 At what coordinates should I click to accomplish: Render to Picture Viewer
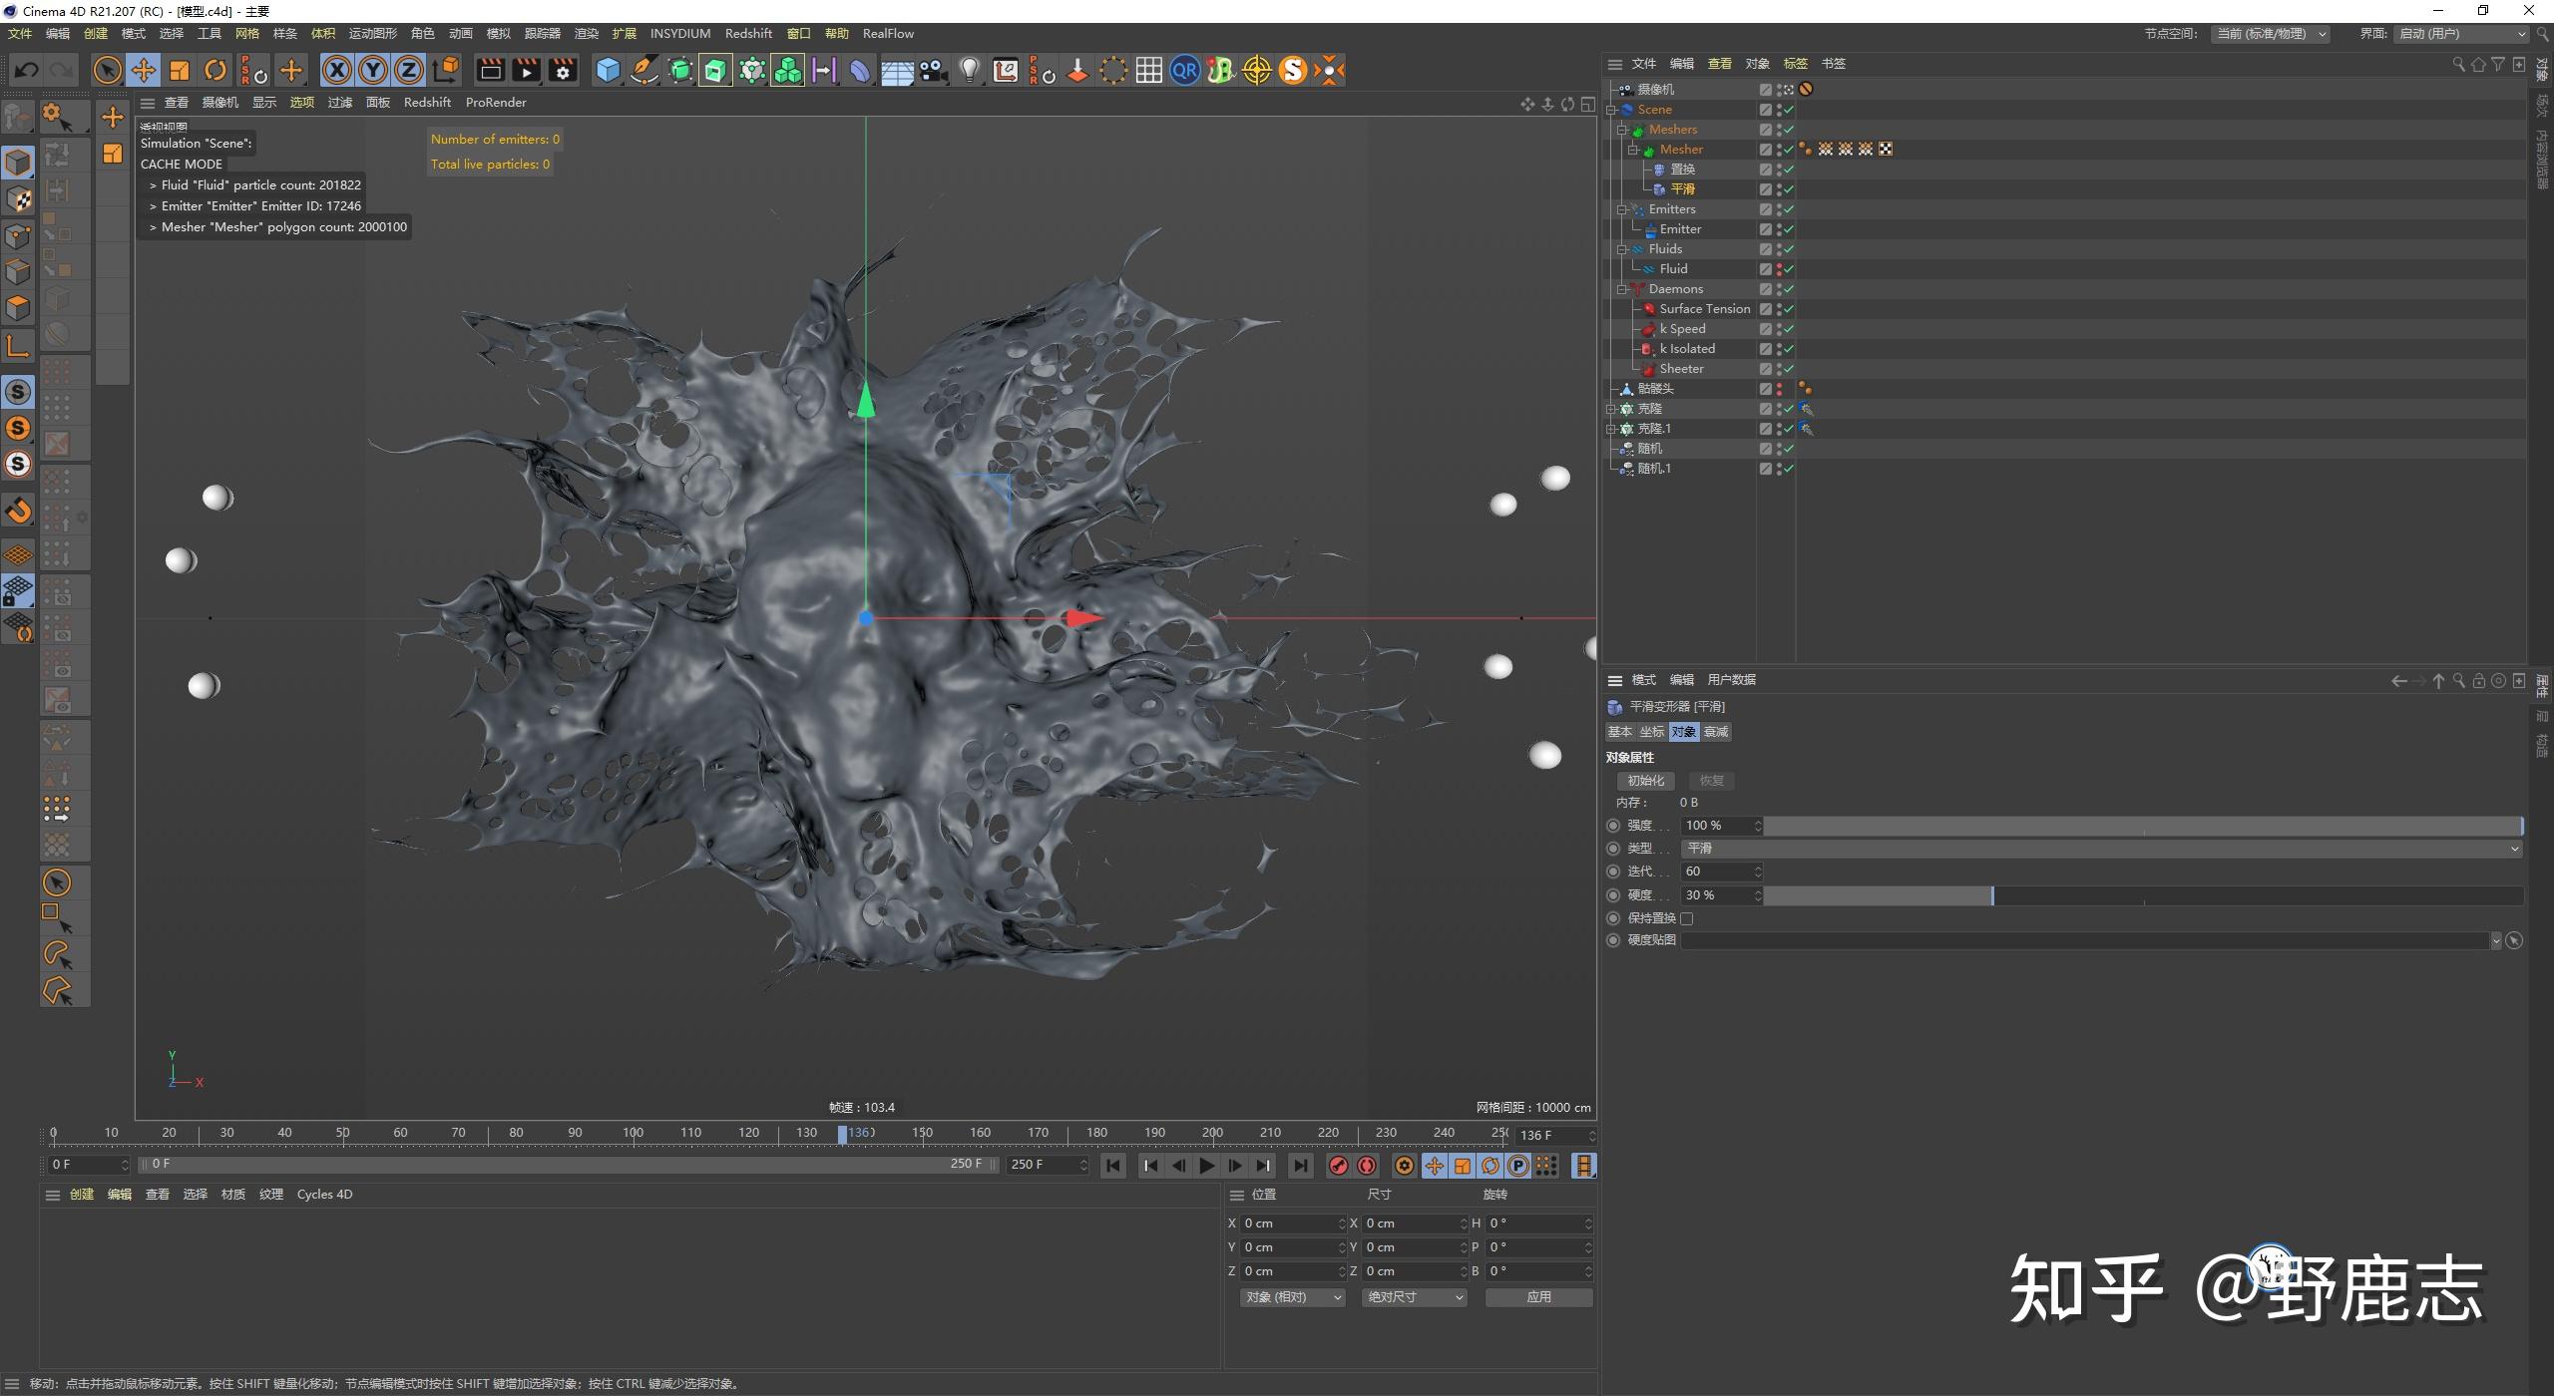click(x=526, y=70)
